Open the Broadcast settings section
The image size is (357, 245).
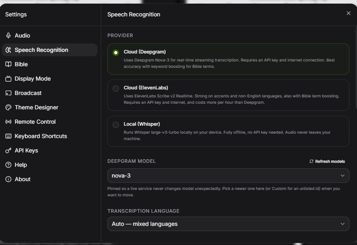point(50,93)
